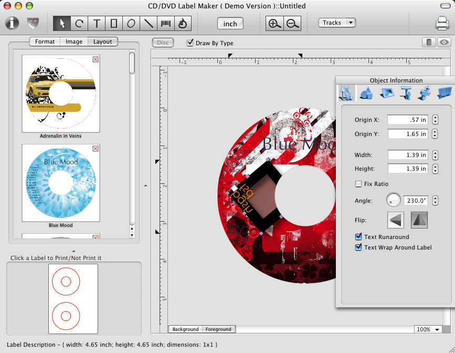Select Blue Mood title text on disc

(x=299, y=144)
